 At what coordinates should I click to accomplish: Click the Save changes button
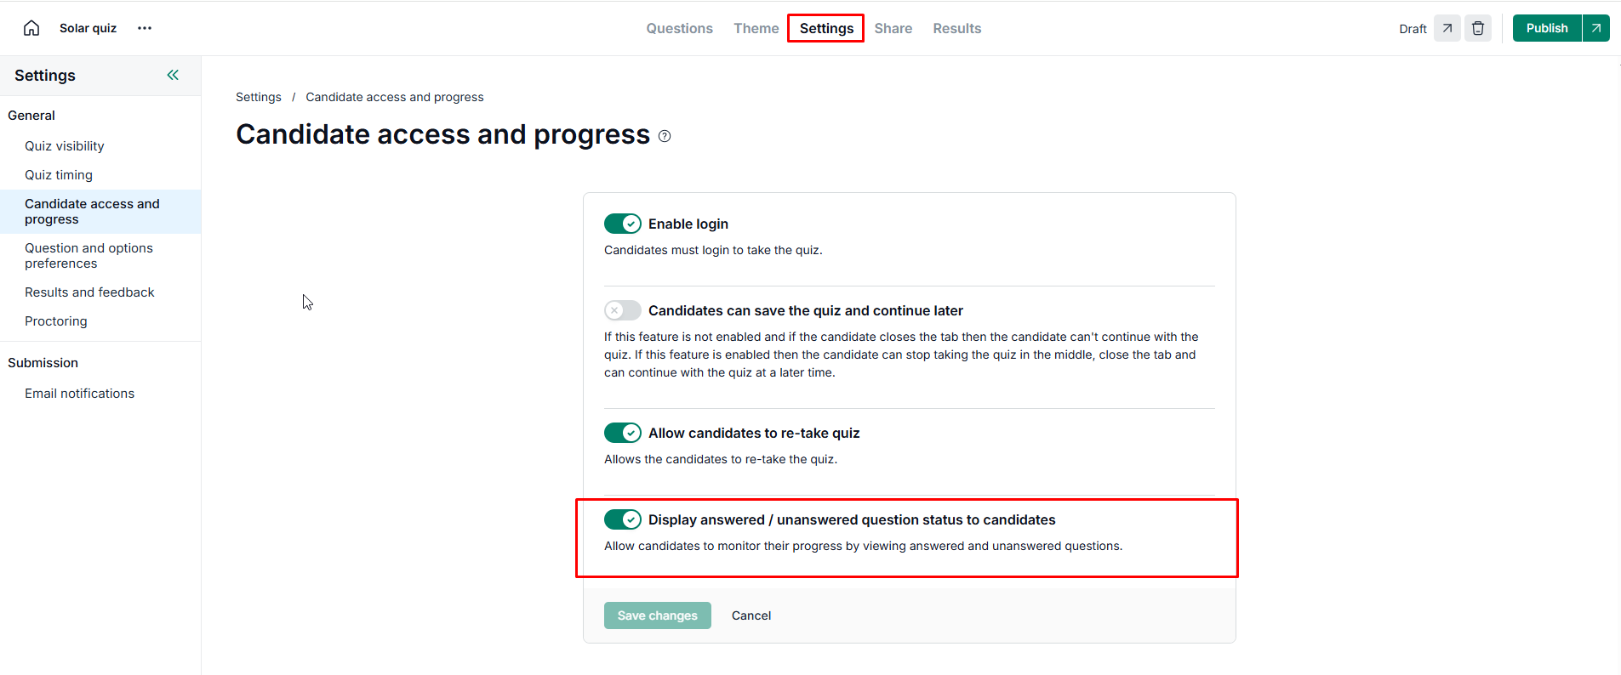pyautogui.click(x=657, y=615)
